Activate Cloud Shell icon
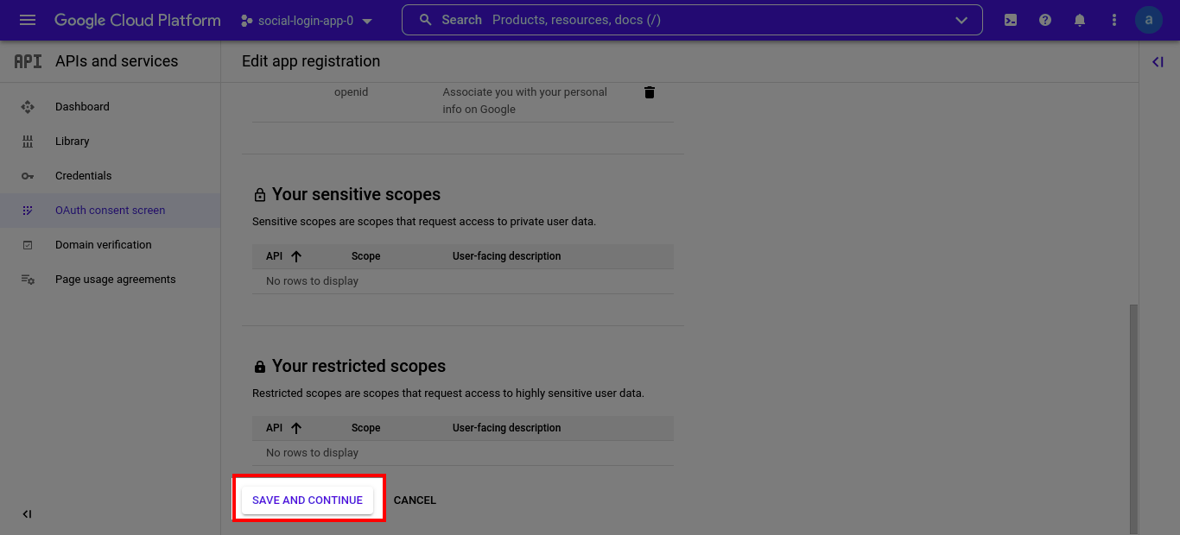The width and height of the screenshot is (1180, 535). tap(1011, 20)
